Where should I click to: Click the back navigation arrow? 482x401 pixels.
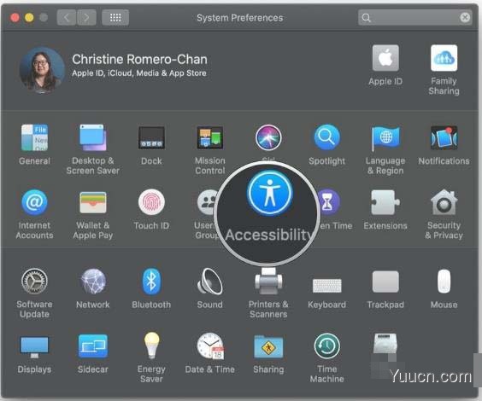(67, 17)
